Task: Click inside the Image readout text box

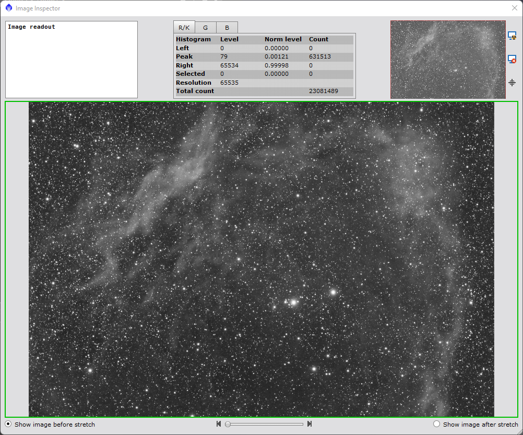Action: [72, 59]
